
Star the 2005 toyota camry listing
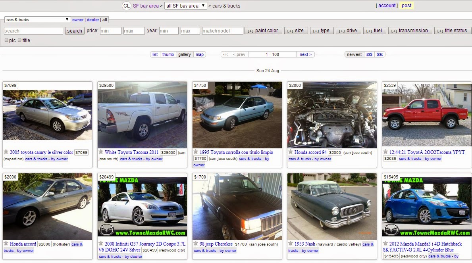6,152
